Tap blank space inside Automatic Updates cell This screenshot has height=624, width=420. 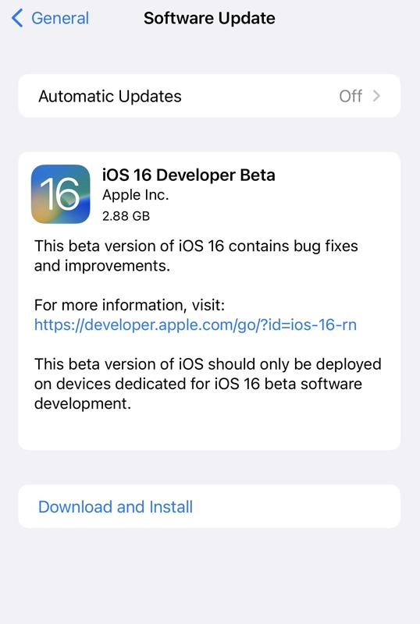[x=259, y=96]
